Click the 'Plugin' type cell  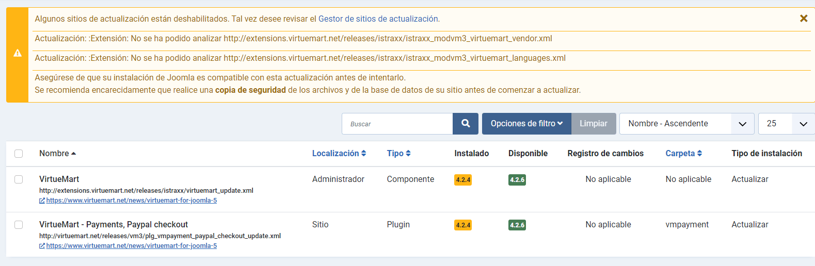tap(398, 225)
